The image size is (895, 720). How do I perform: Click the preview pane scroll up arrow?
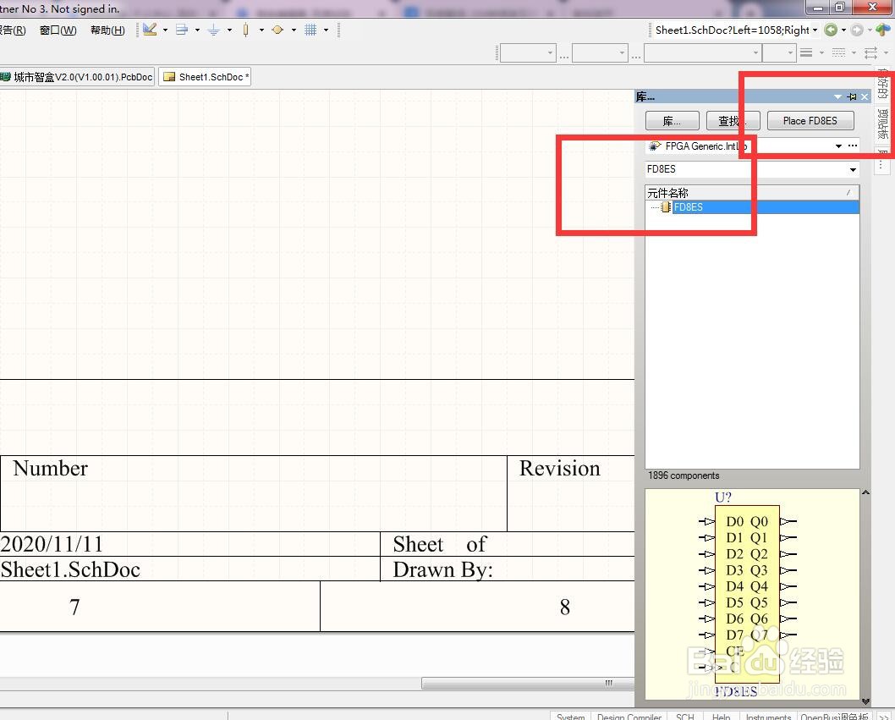tap(865, 492)
